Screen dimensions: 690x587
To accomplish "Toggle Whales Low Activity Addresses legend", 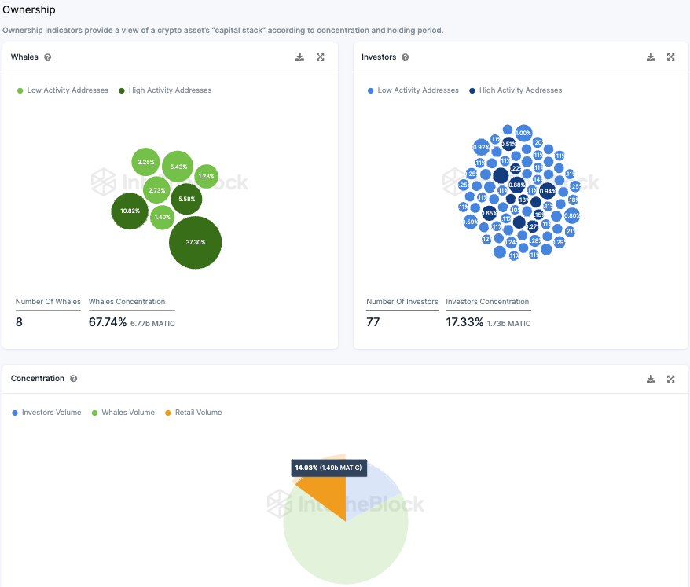I will [x=63, y=90].
